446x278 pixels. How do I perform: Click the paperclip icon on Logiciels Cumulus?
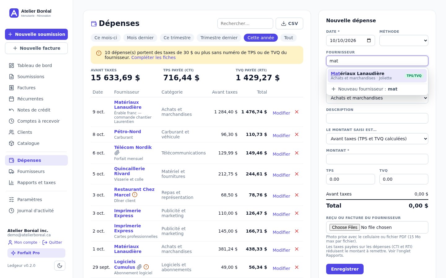click(x=139, y=267)
